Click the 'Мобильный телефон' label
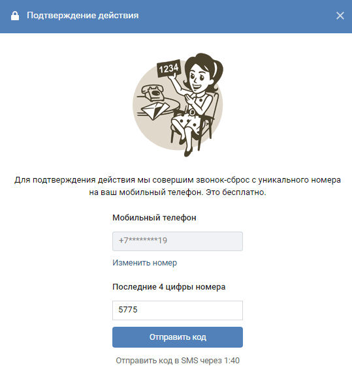The height and width of the screenshot is (377, 352). 154,218
